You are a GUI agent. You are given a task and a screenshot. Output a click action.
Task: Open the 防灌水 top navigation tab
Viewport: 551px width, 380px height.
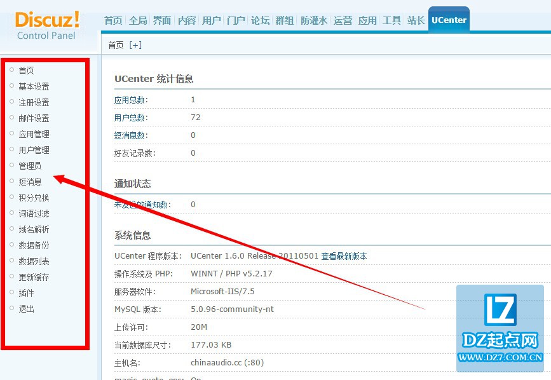pos(314,21)
